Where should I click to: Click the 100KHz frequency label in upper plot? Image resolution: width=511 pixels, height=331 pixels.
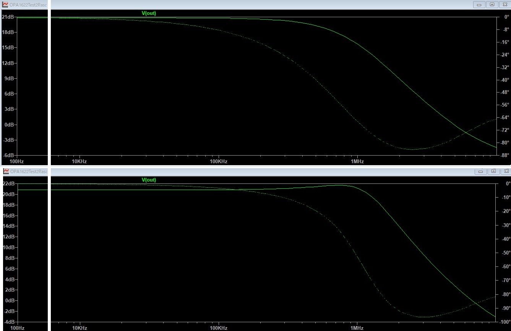[219, 161]
